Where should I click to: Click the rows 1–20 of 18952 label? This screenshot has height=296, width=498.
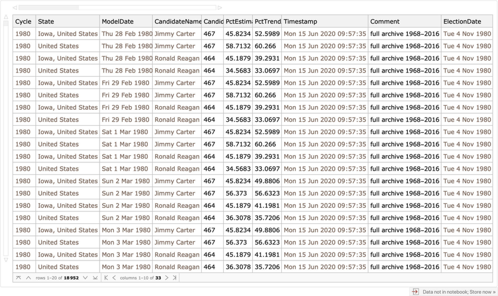tap(57, 278)
